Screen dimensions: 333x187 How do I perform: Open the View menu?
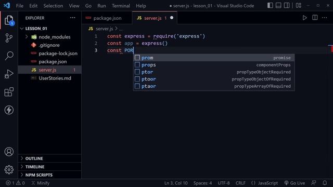[74, 6]
